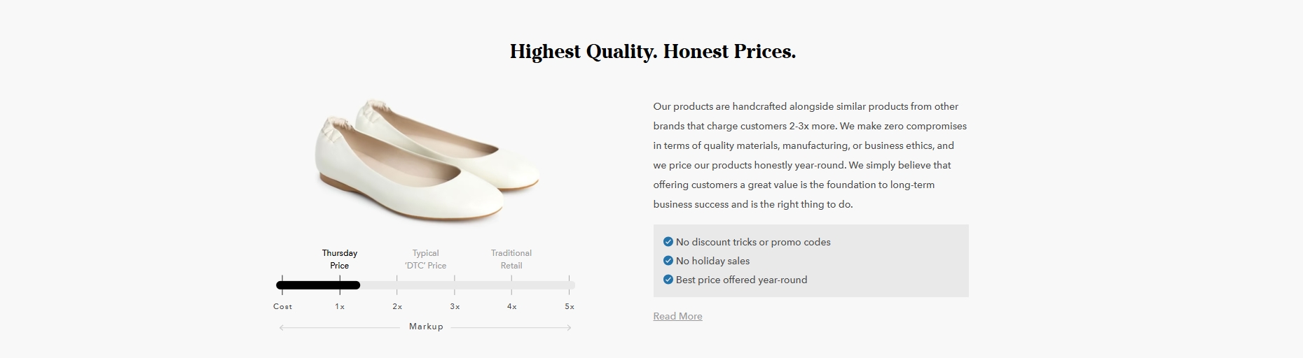Select the Thursday Price label
Viewport: 1303px width, 358px height.
pyautogui.click(x=340, y=259)
